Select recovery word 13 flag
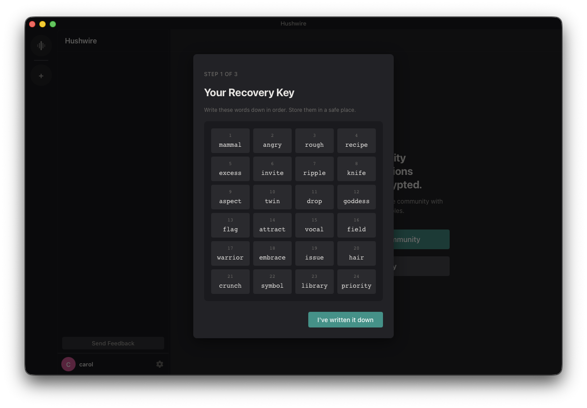Image resolution: width=587 pixels, height=408 pixels. click(230, 225)
